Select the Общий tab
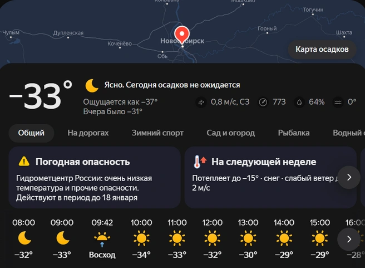The width and height of the screenshot is (365, 268). 31,133
